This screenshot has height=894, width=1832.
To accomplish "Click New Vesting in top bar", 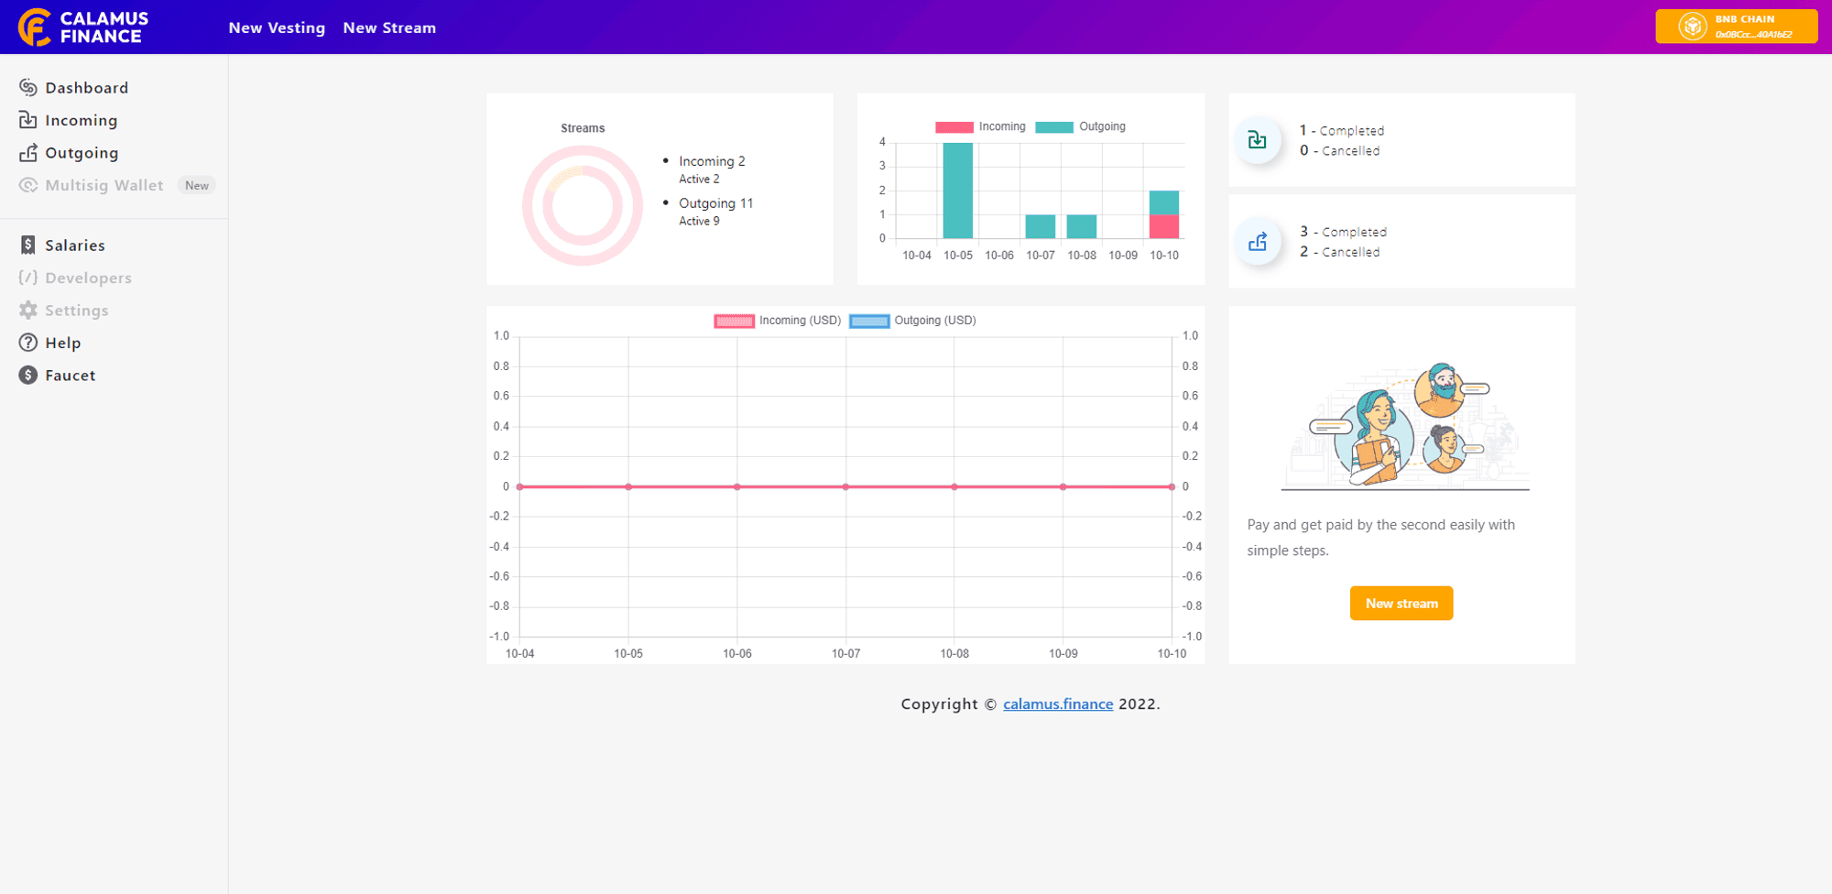I will click(277, 27).
